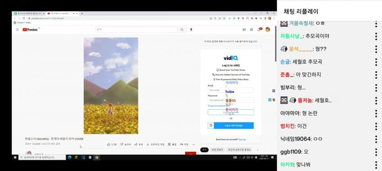
Task: Click the browser back arrow
Action: (x=15, y=18)
